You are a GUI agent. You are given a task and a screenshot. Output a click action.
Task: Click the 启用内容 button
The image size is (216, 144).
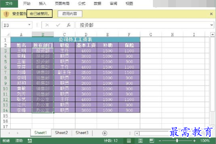(x=70, y=14)
